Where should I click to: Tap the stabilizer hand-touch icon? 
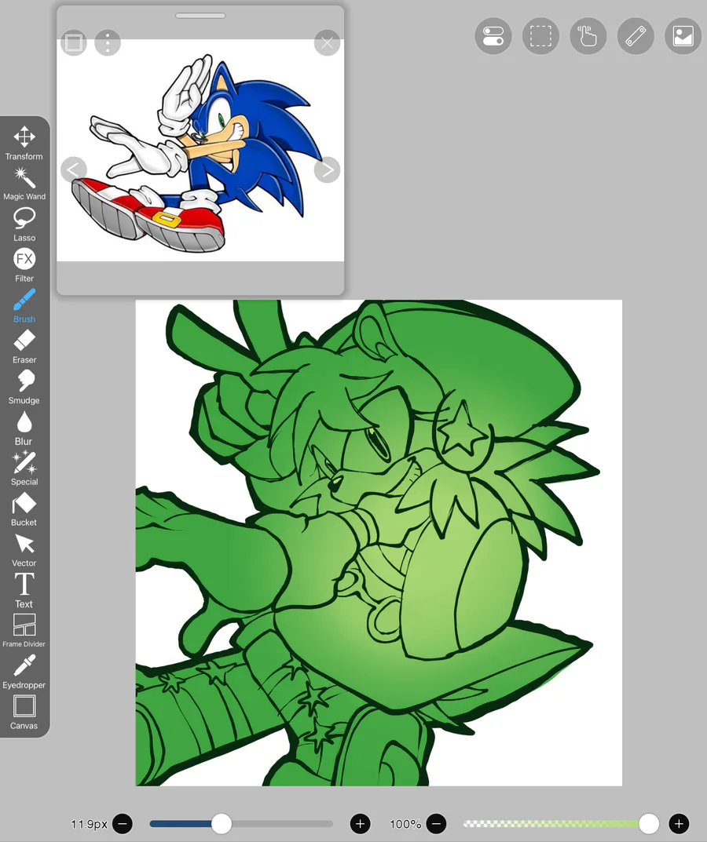point(588,36)
